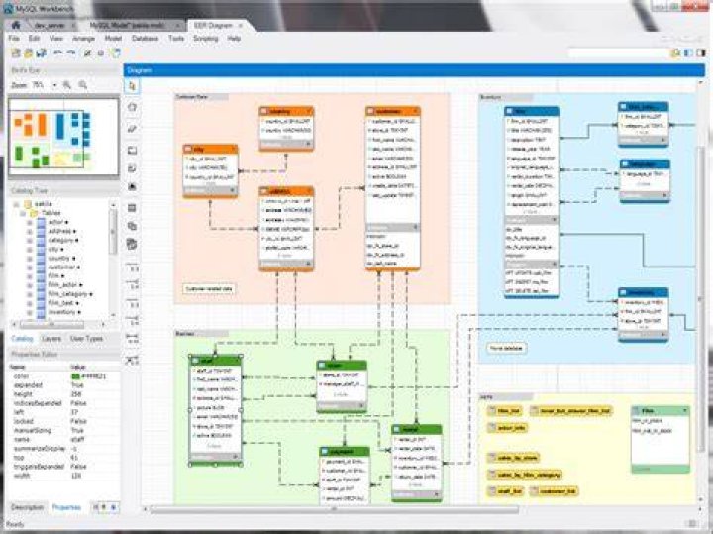Viewport: 713px width, 534px height.
Task: Click the film_list view object
Action: pos(505,411)
